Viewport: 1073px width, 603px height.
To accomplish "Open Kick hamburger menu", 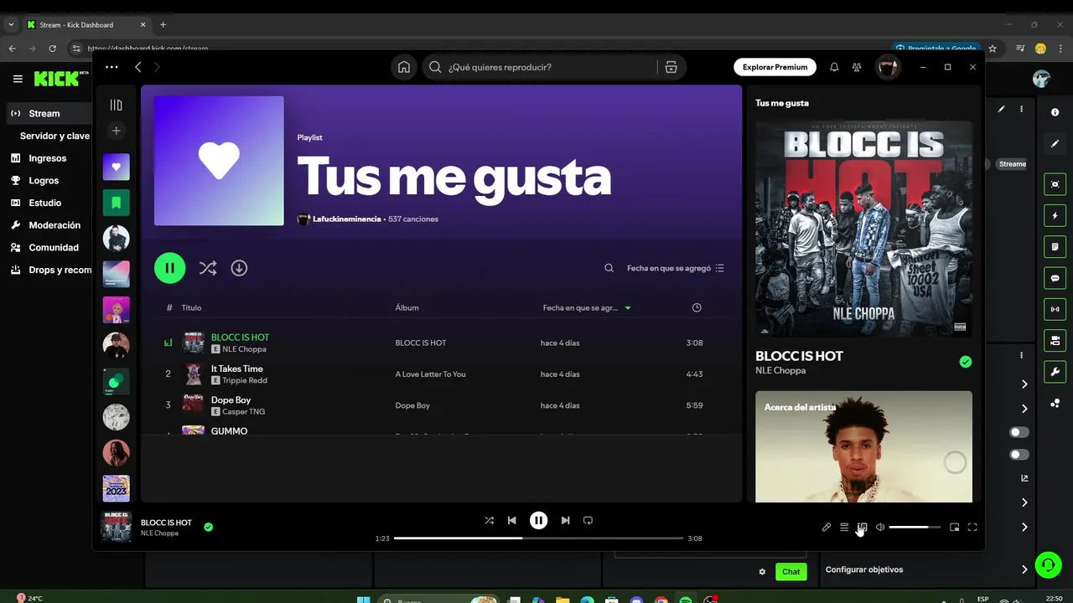I will click(x=18, y=79).
